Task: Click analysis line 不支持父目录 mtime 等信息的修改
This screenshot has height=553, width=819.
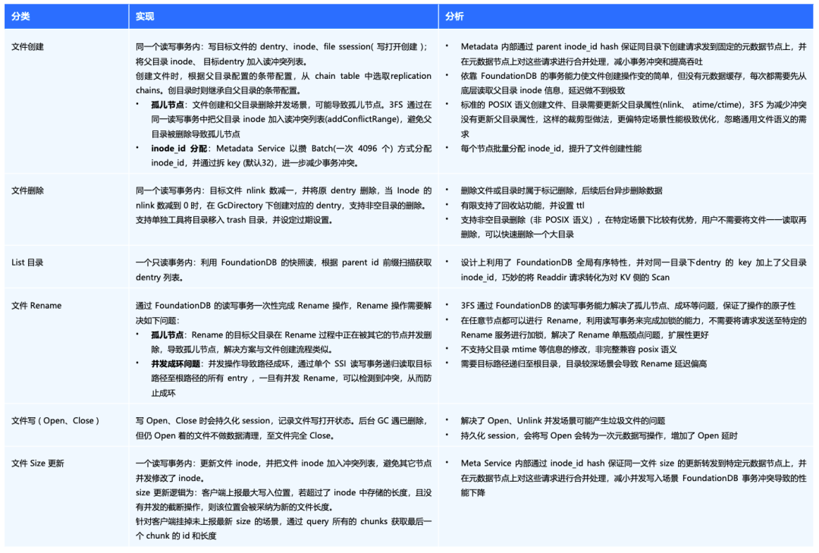Action: 569,350
